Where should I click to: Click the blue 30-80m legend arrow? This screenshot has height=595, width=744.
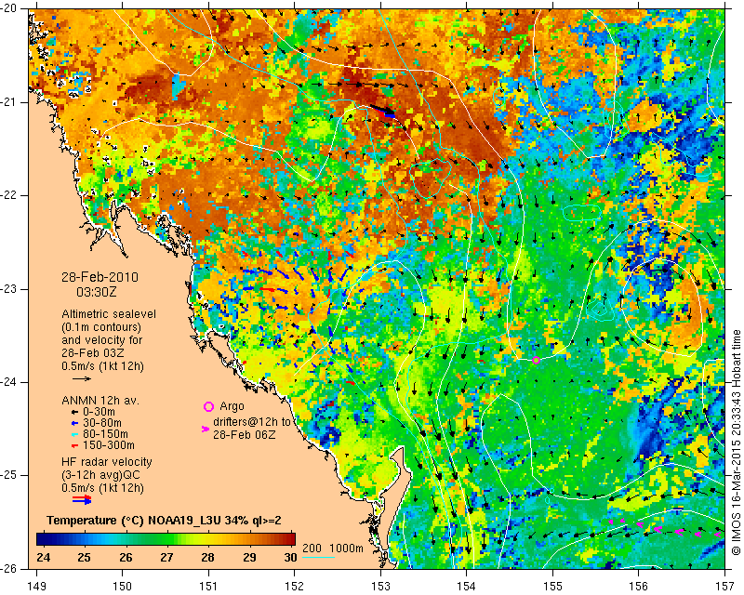pyautogui.click(x=74, y=423)
